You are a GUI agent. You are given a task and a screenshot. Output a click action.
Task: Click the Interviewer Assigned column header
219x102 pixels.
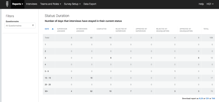click(82, 30)
